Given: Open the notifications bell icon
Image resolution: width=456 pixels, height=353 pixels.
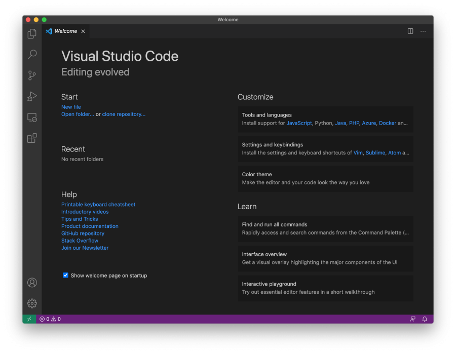Looking at the screenshot, I should tap(425, 319).
